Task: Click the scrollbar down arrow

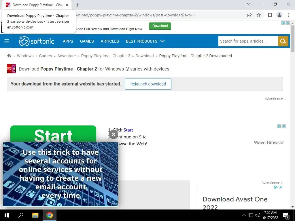Action: click(x=292, y=207)
